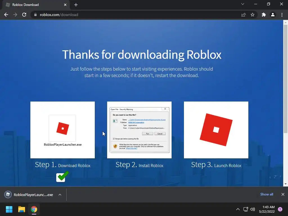Click the Chrome taskbar icon
Image resolution: width=288 pixels, height=216 pixels.
click(x=34, y=209)
